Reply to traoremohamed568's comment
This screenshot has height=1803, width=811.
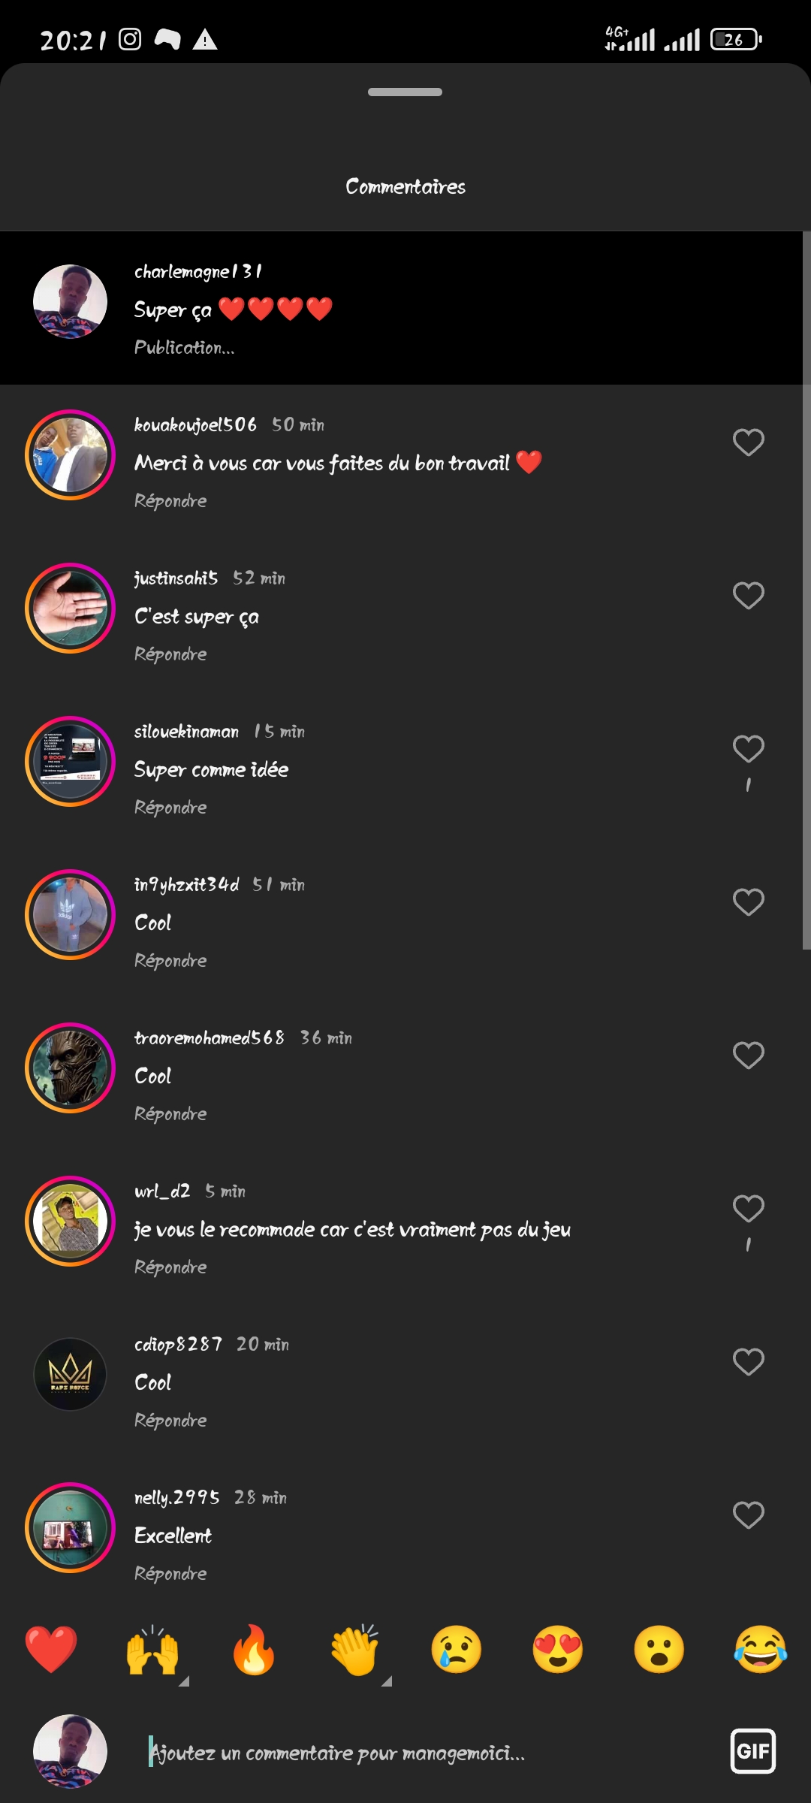coord(170,1114)
